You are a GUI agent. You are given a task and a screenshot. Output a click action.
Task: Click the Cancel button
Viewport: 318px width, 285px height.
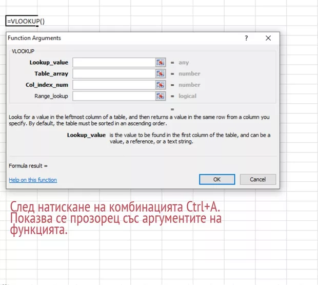click(x=258, y=179)
